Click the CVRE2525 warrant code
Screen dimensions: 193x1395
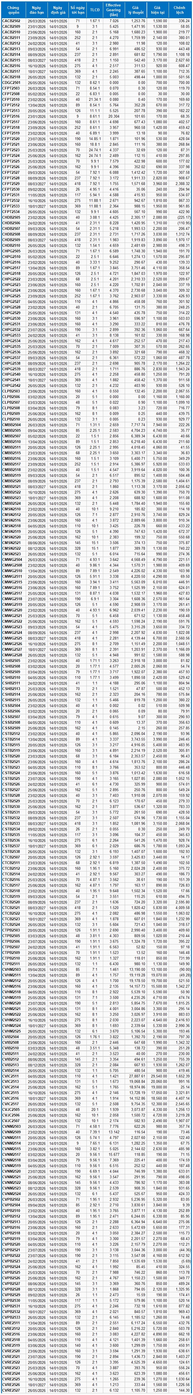point(11,1380)
